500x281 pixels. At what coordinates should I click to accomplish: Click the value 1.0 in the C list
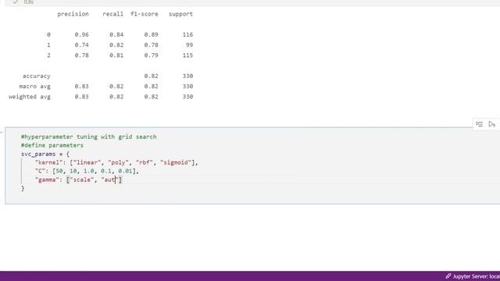(x=88, y=171)
